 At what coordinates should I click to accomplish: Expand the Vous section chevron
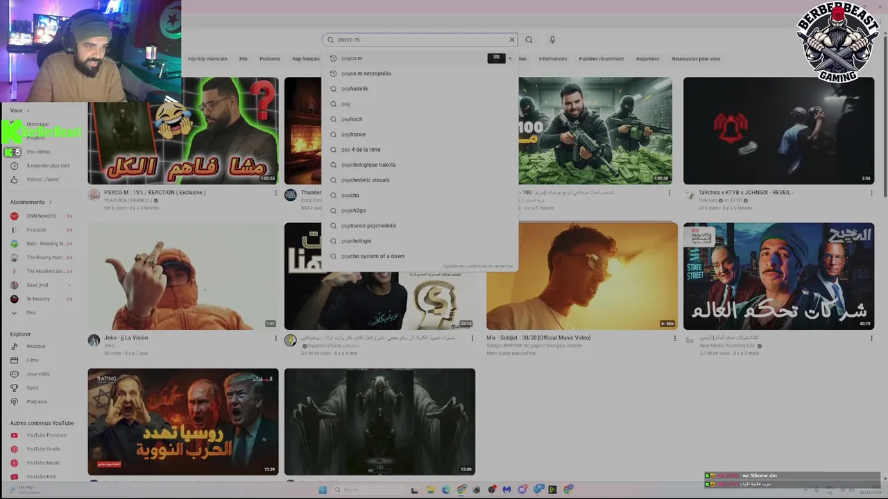click(28, 111)
